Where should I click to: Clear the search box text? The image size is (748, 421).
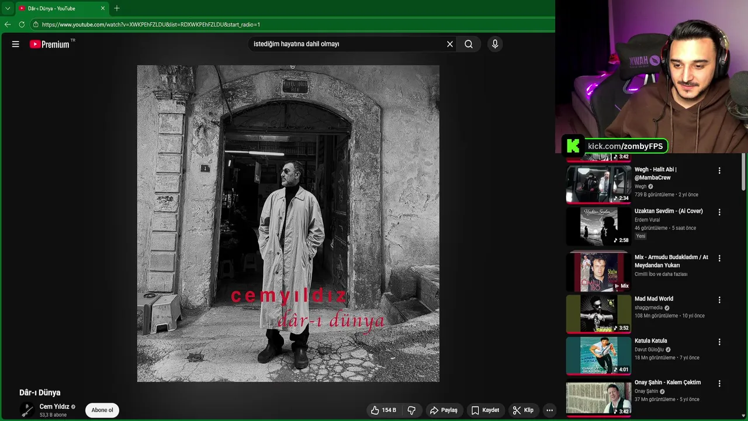coord(450,44)
